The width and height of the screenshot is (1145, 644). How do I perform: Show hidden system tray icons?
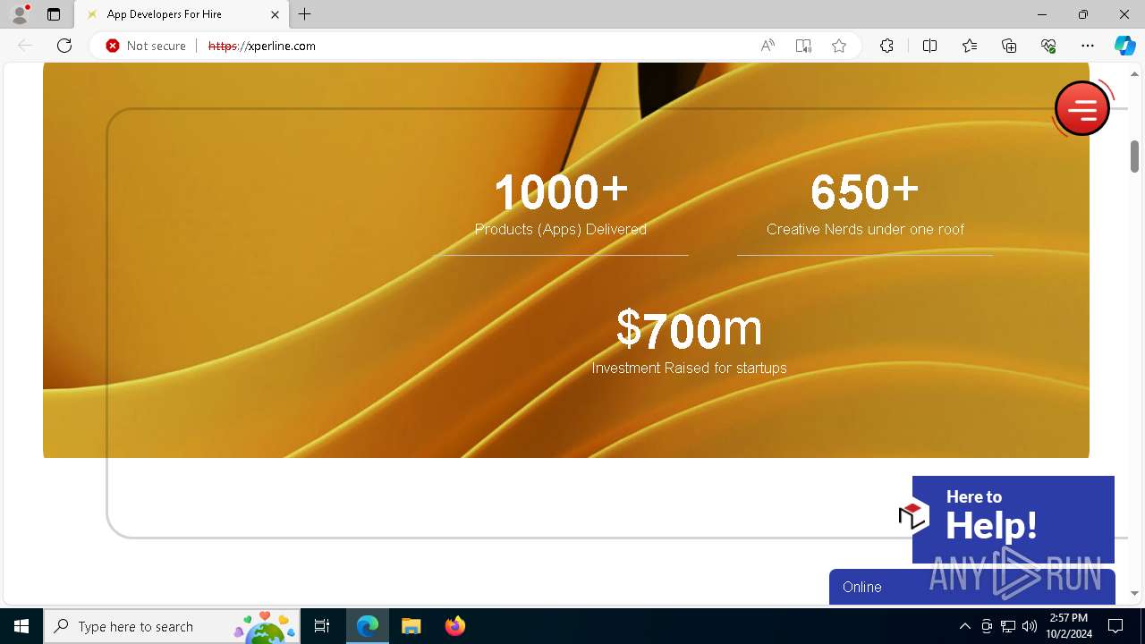(x=964, y=626)
